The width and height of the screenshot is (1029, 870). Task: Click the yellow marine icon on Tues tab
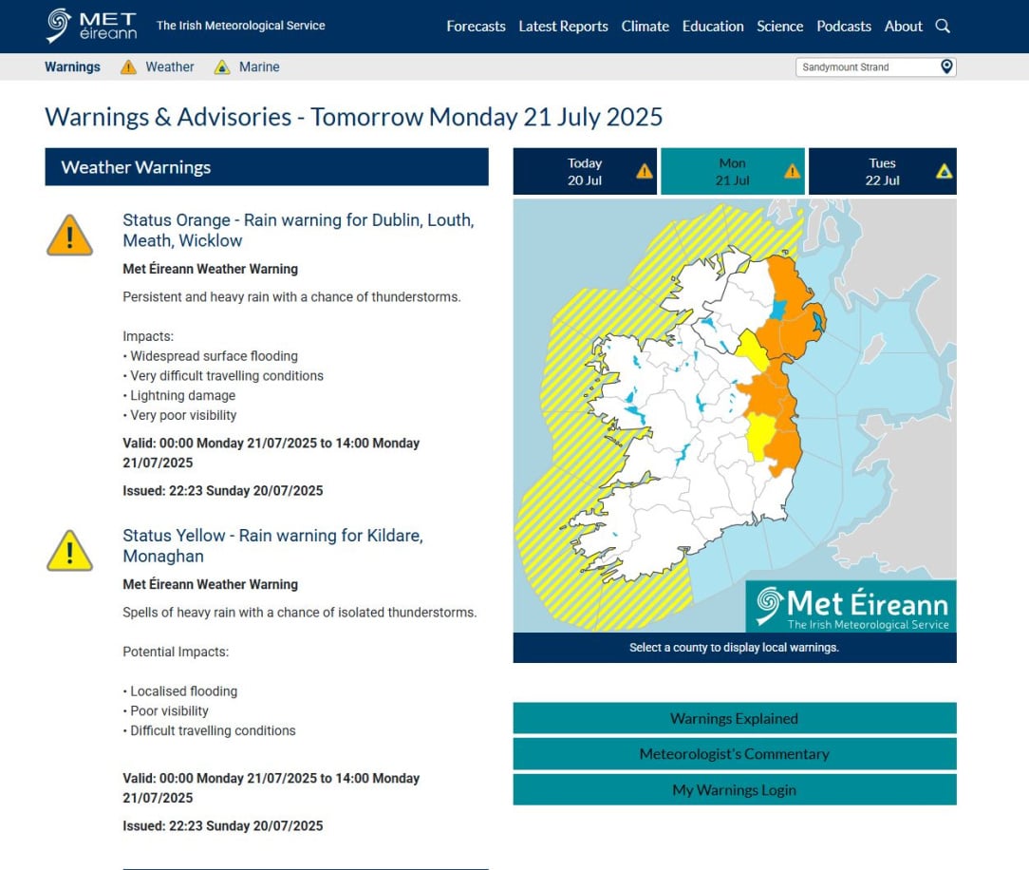tap(944, 171)
